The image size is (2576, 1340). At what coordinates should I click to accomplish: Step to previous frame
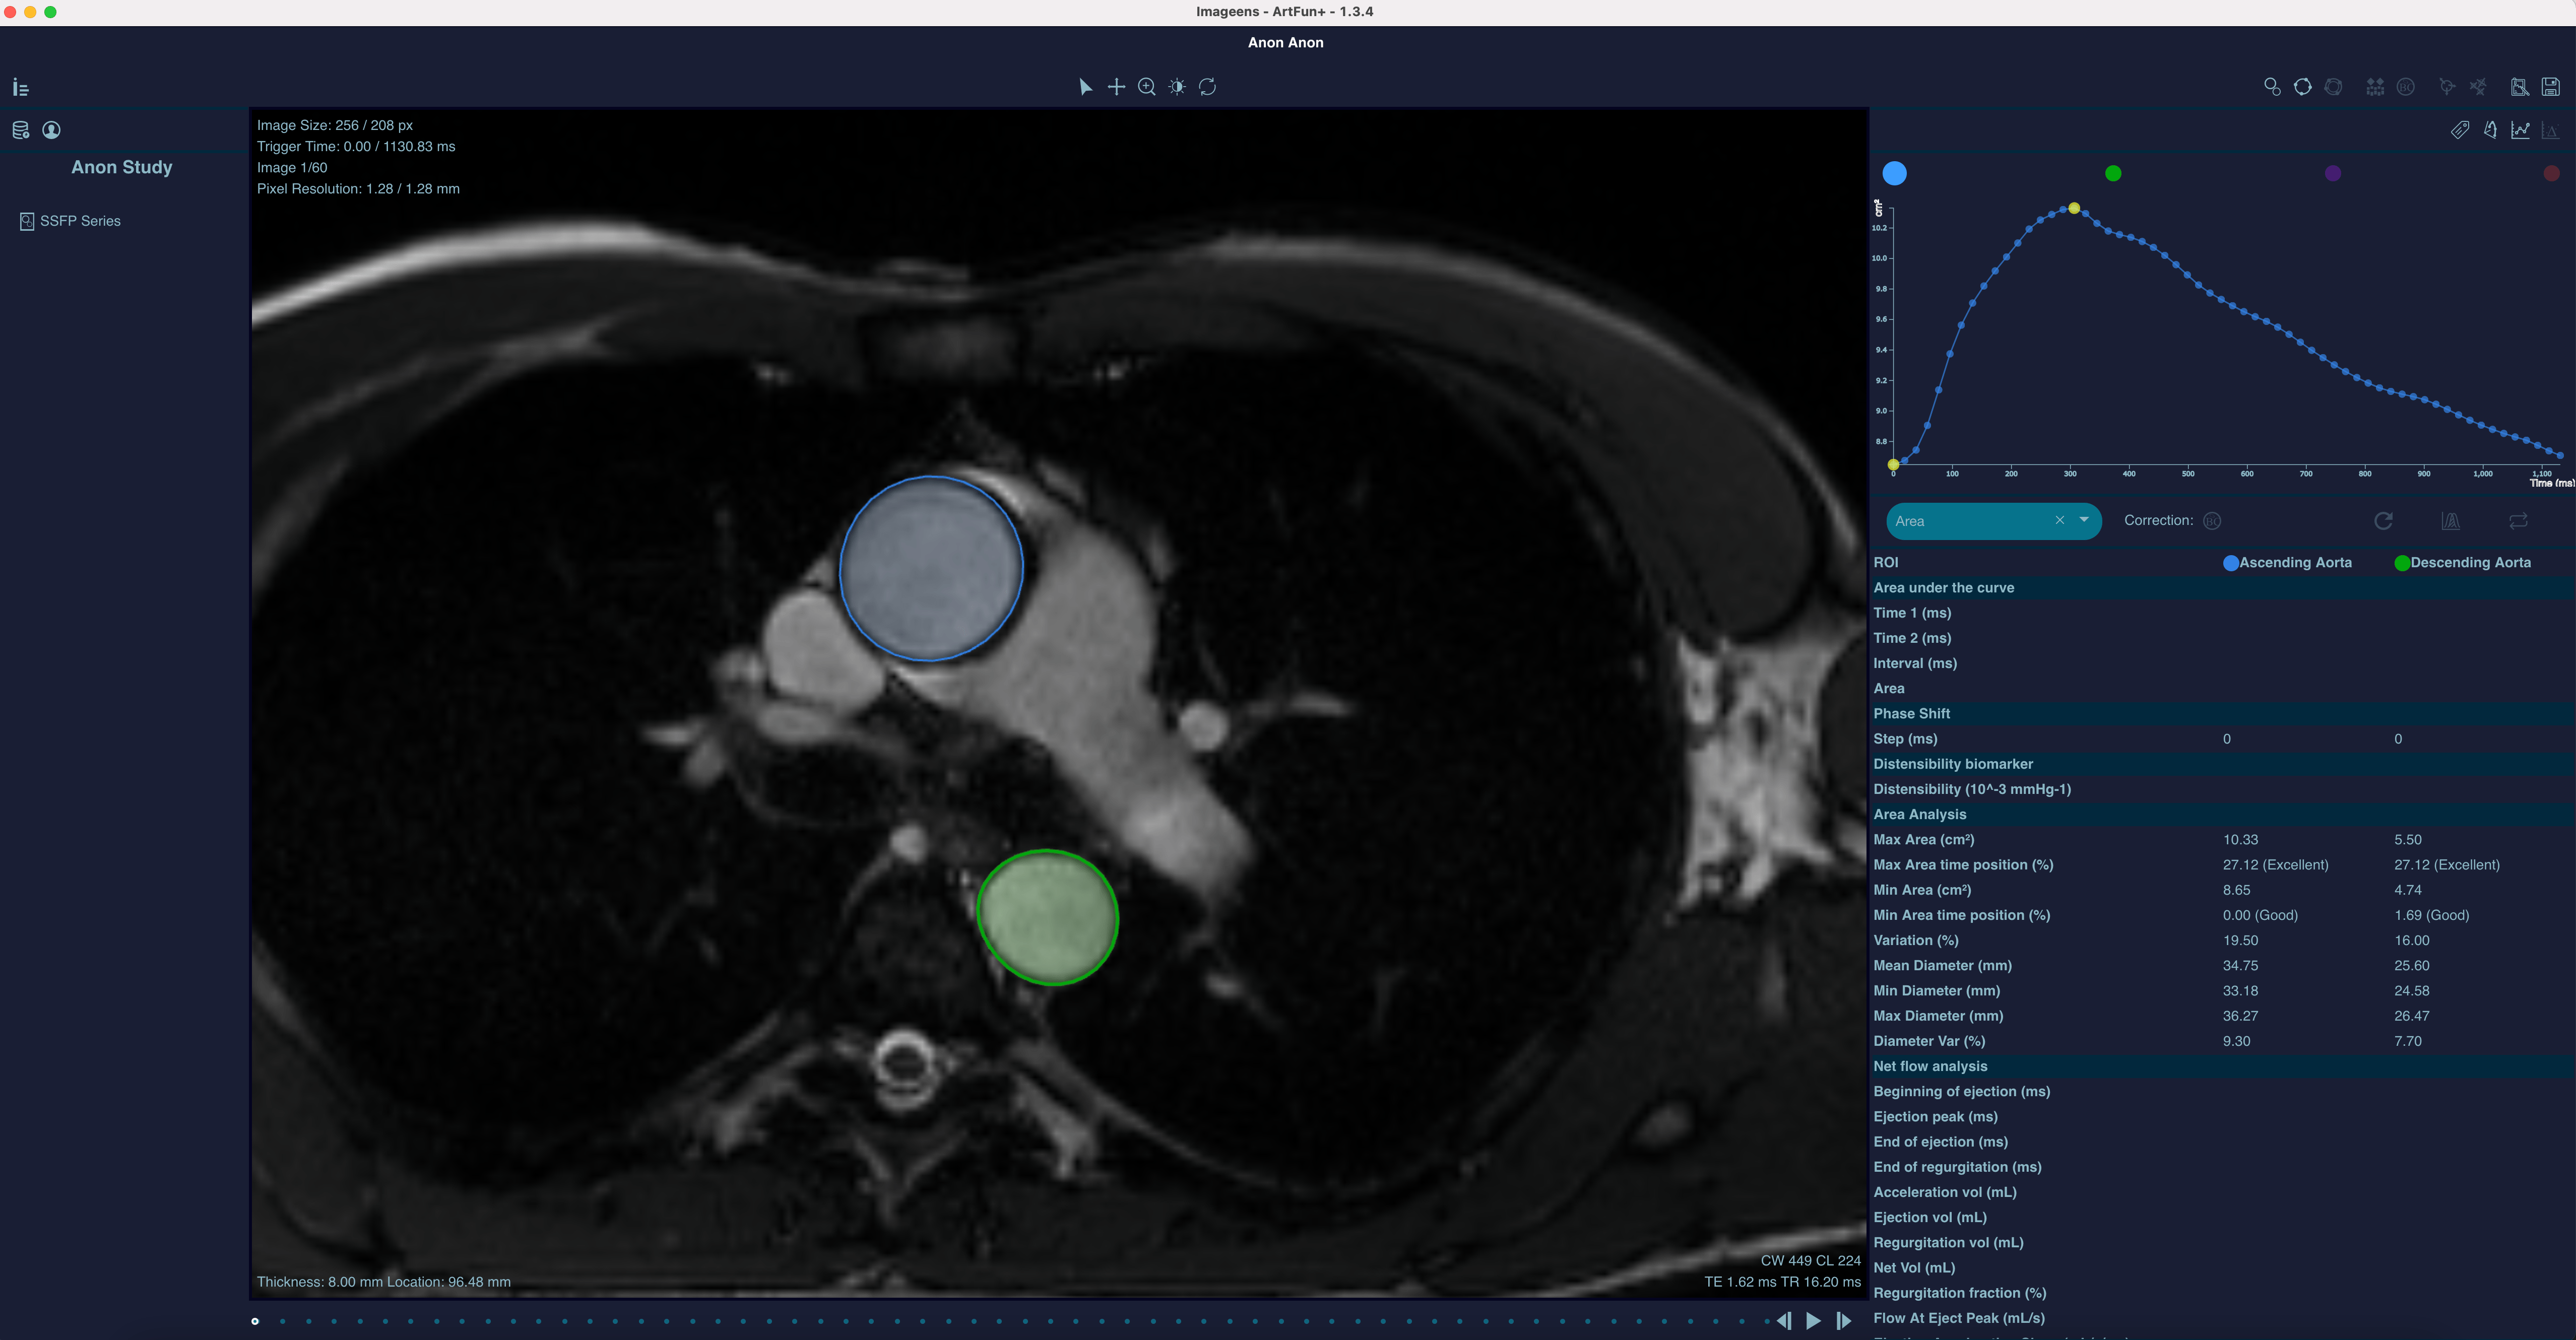[x=1784, y=1321]
